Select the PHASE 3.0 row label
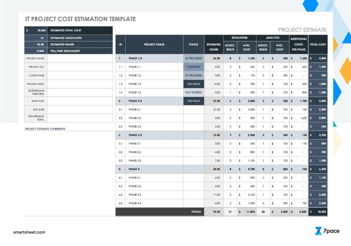351x246 pixels. (136, 135)
